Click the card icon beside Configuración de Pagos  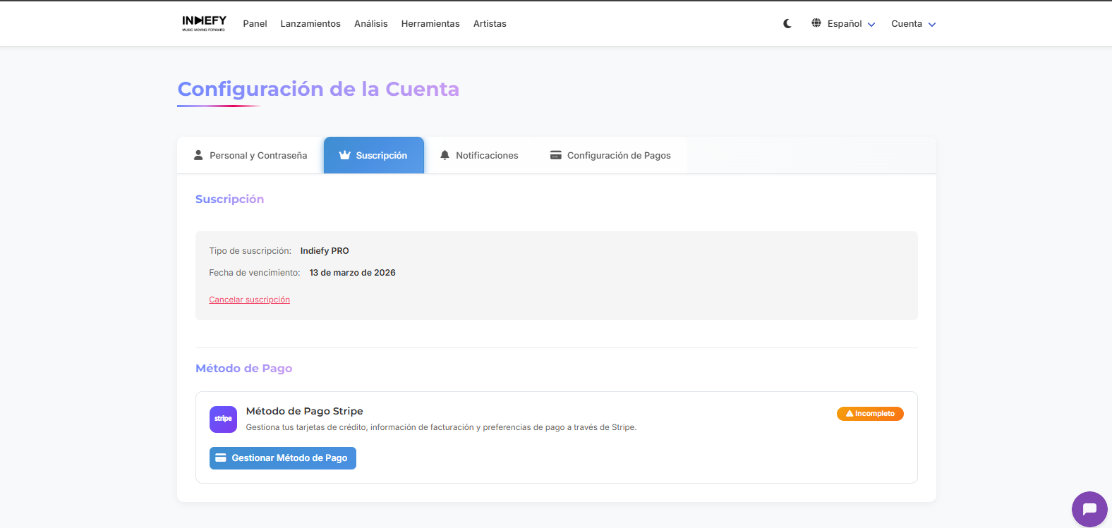556,155
